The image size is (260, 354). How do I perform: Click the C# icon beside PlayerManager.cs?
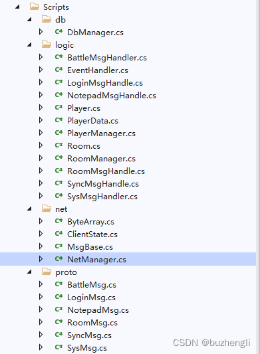[59, 133]
